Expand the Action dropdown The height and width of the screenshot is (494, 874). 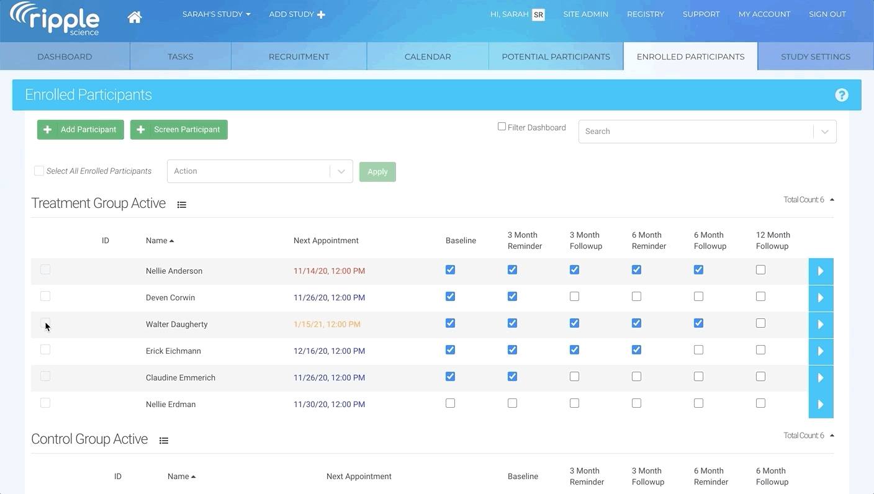pyautogui.click(x=259, y=171)
